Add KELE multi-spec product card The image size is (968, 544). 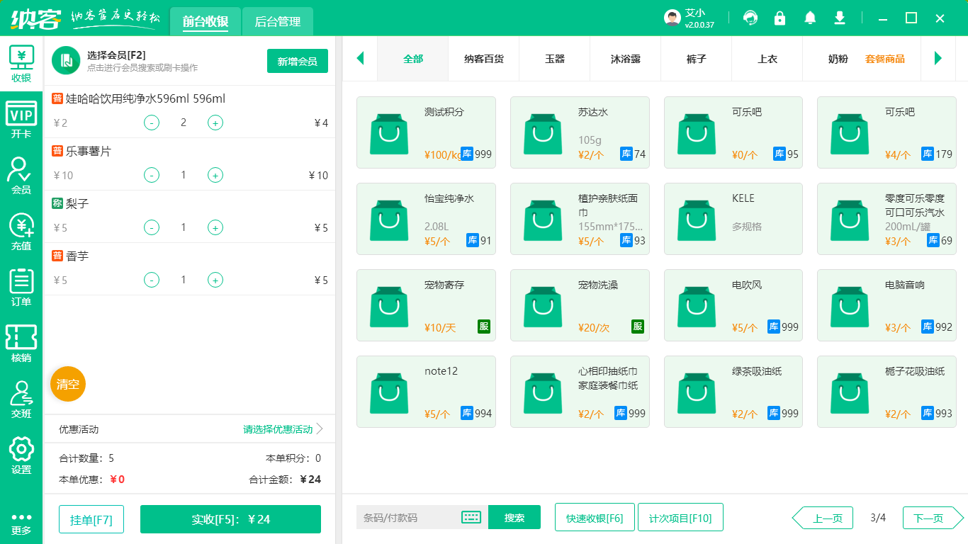tap(733, 219)
